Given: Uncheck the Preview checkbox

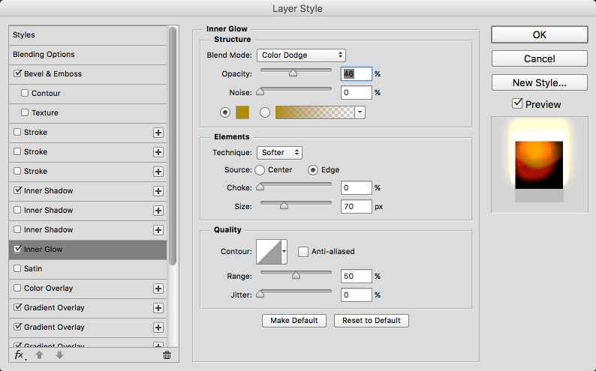Looking at the screenshot, I should point(517,104).
